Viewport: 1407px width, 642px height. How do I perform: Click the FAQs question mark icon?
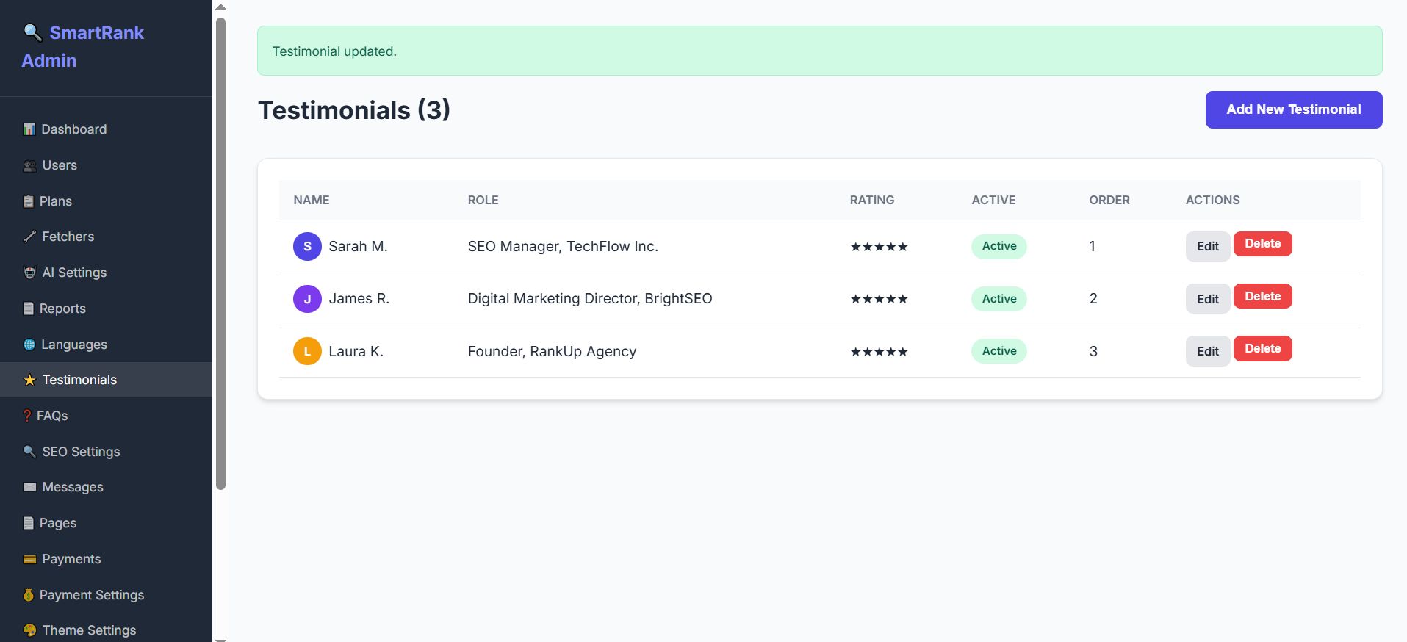click(x=27, y=416)
